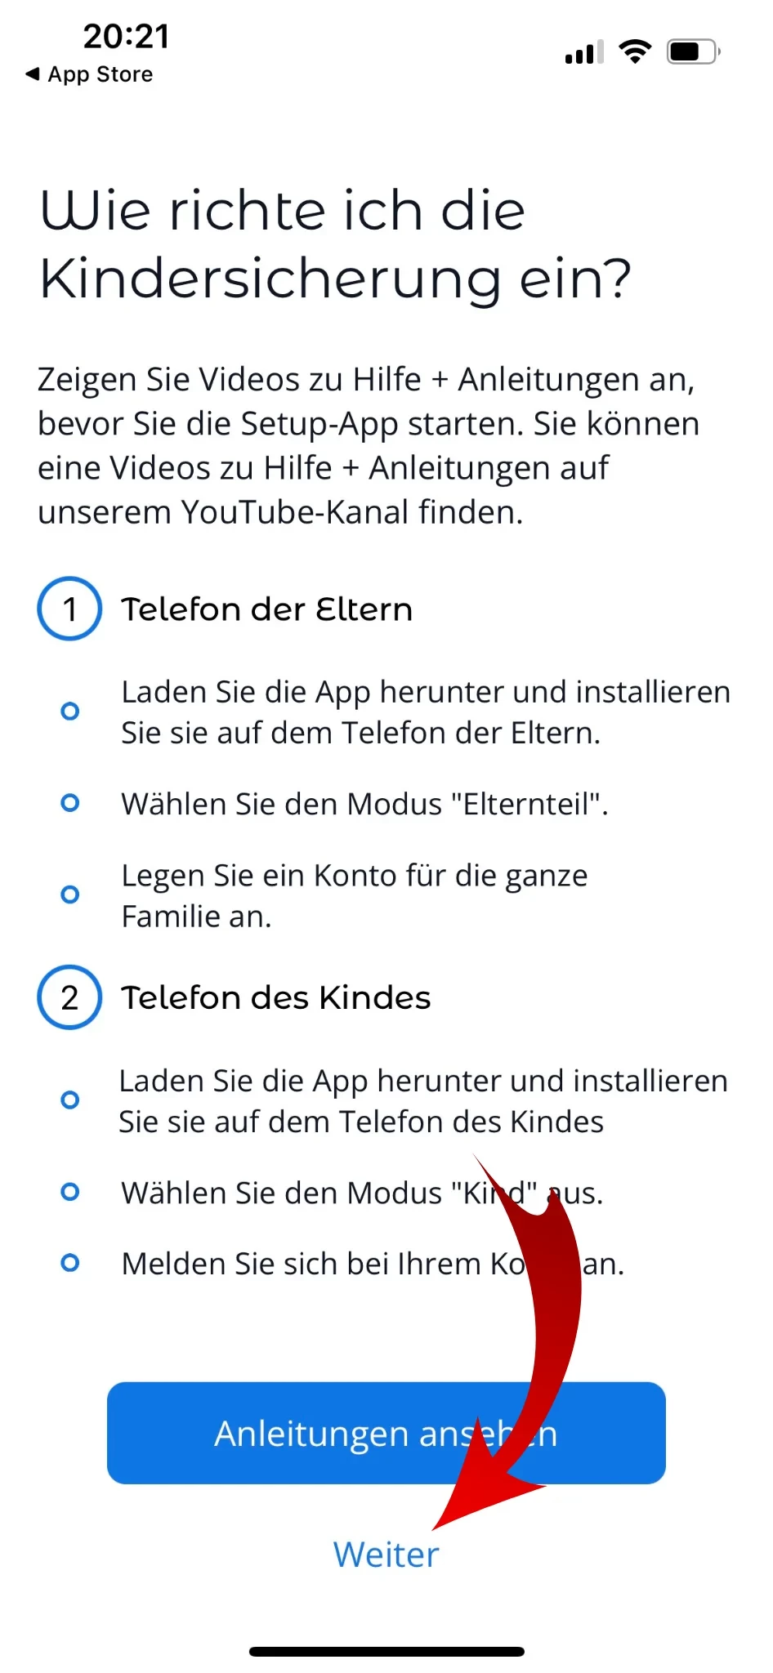Viewport: 773px width, 1673px height.
Task: Tap the 'Wie richte ich die Kindersicherung ein?' title
Action: 336,244
